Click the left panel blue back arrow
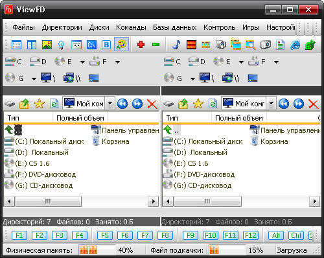This screenshot has width=324, height=258. [x=122, y=104]
